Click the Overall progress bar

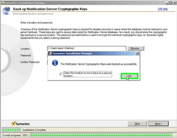click(x=102, y=135)
